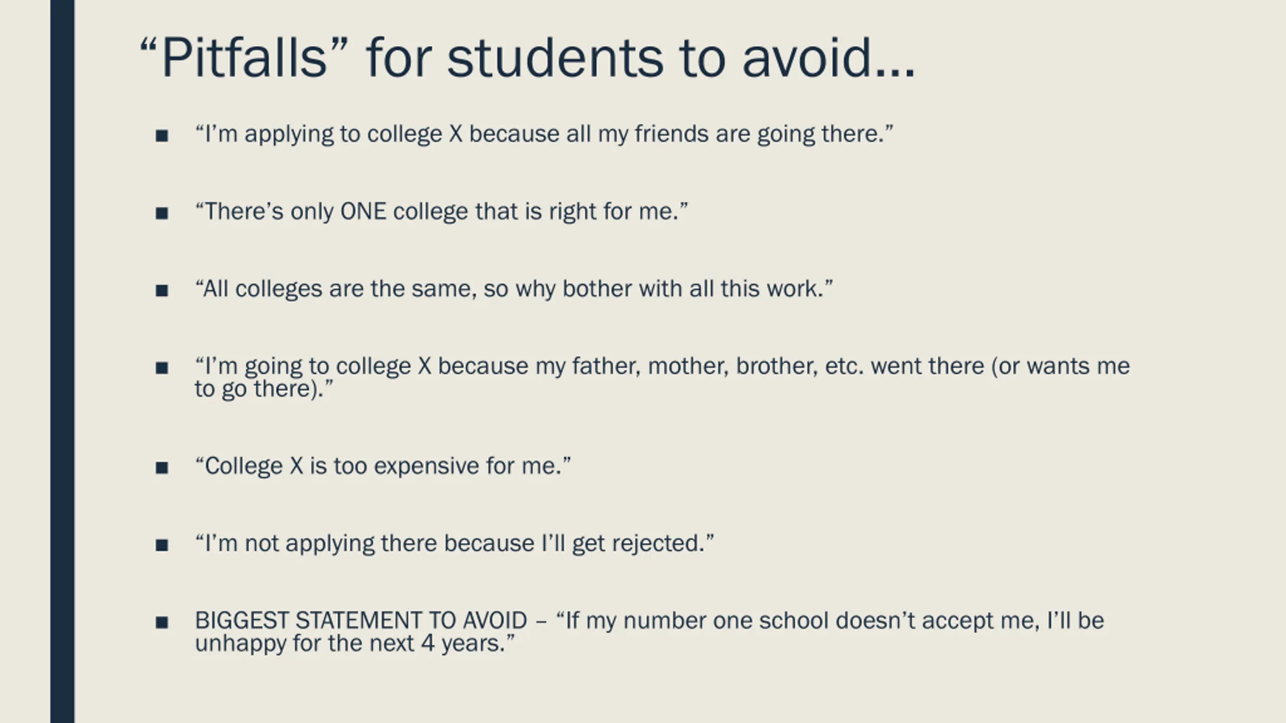Viewport: 1286px width, 723px height.
Task: Click the bullet square beside "I'm not applying there"
Action: tap(162, 545)
